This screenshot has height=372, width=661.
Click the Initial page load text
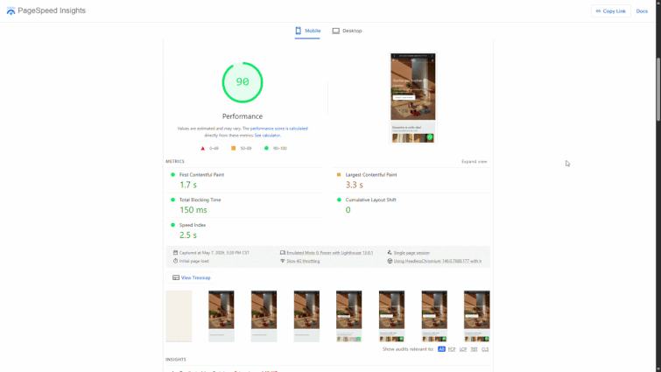pyautogui.click(x=193, y=261)
